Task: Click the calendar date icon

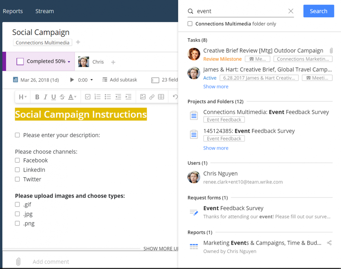Action: click(15, 80)
